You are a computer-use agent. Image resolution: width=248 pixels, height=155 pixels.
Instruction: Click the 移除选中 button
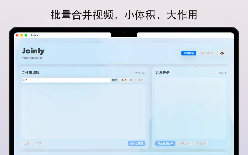[x=184, y=143]
